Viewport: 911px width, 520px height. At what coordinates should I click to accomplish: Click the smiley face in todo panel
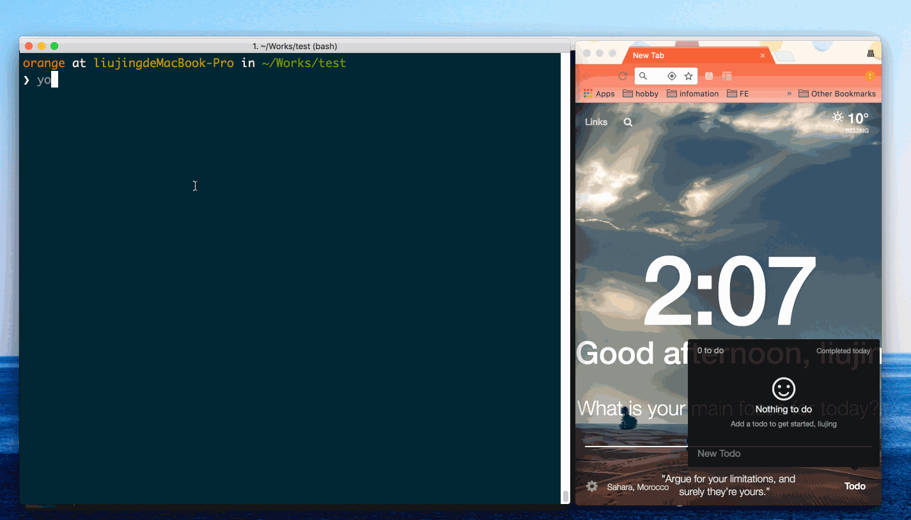pyautogui.click(x=784, y=388)
